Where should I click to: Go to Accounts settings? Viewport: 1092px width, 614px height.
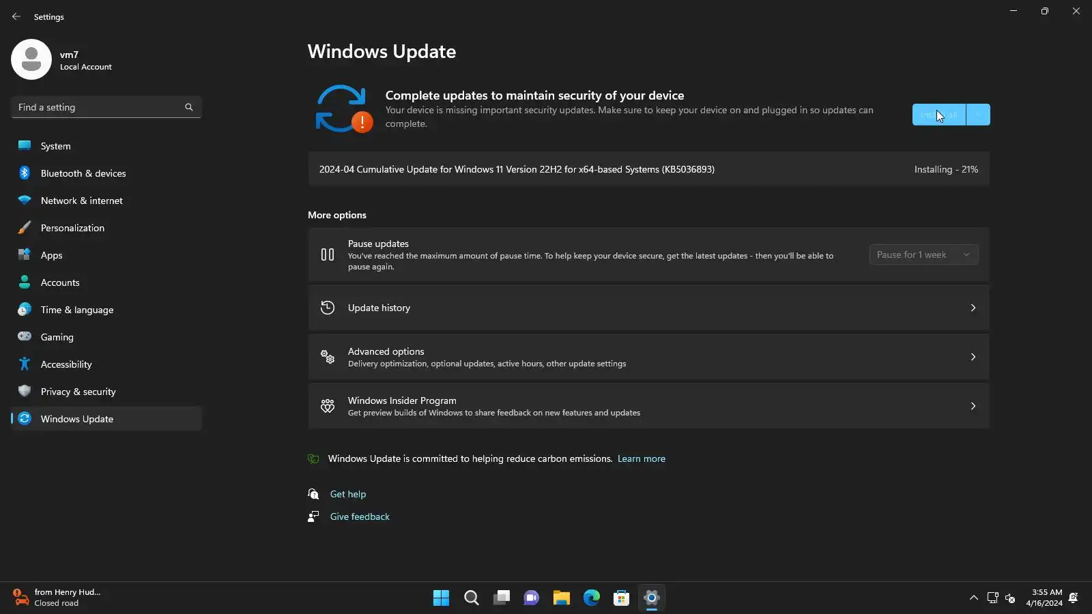[106, 282]
